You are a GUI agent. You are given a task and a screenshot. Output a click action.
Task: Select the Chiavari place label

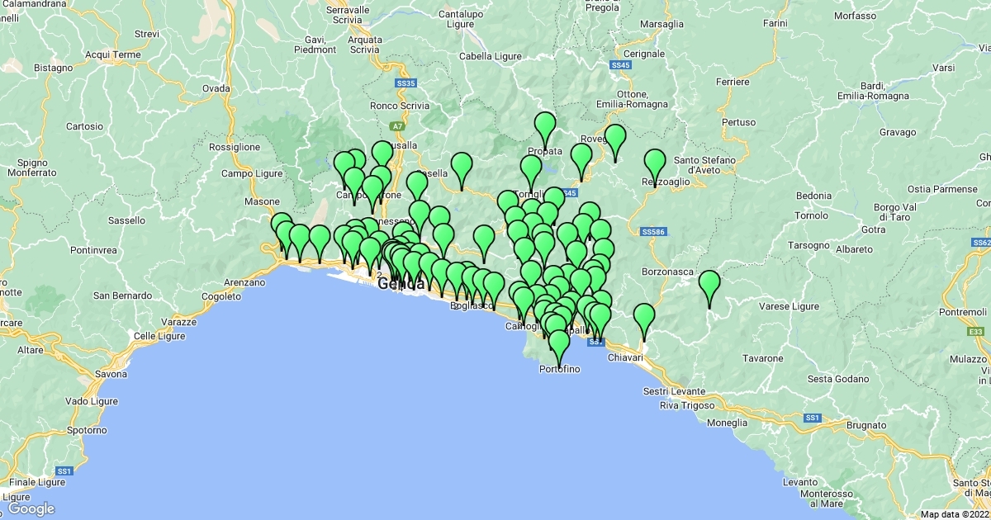(624, 357)
